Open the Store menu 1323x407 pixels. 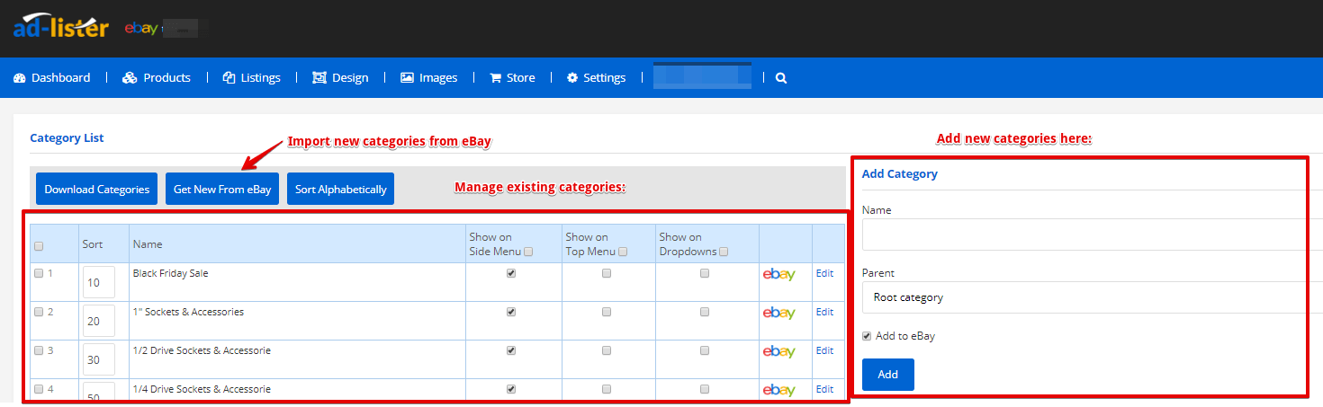point(512,78)
